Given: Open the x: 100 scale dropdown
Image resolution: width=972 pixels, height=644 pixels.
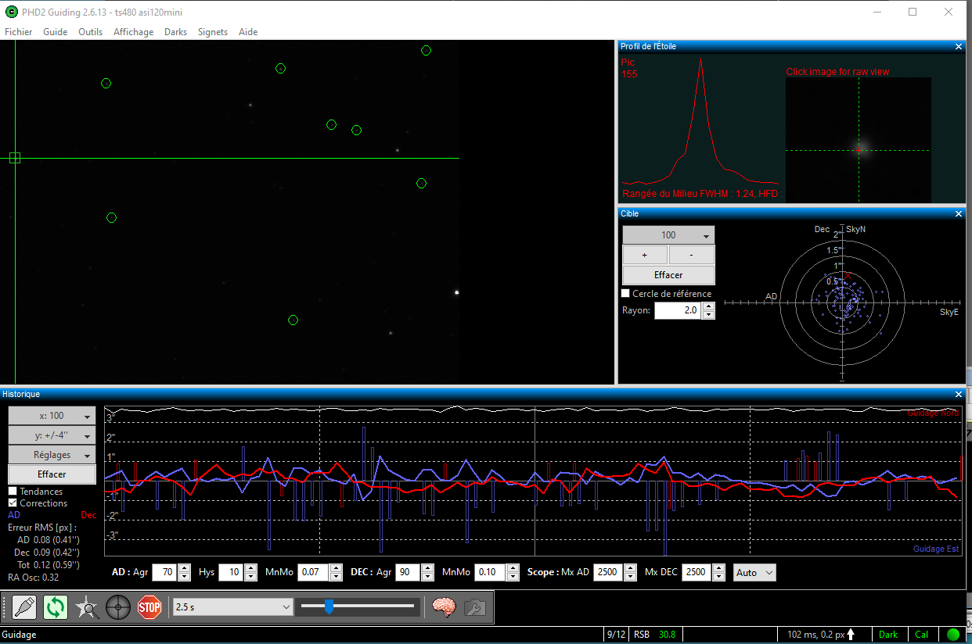Looking at the screenshot, I should (x=52, y=416).
